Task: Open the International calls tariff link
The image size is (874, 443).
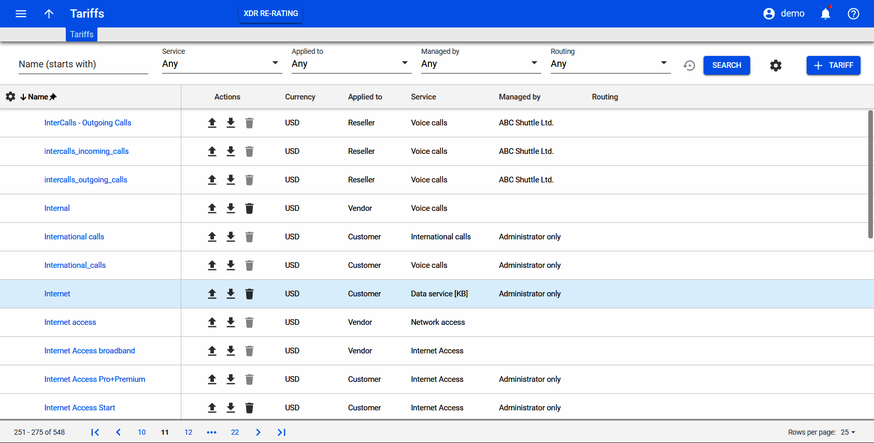Action: coord(74,237)
